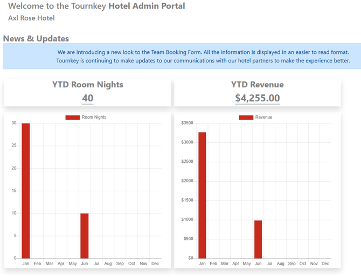Click the Revenue legend label
Viewport: 361px width, 277px height.
pyautogui.click(x=263, y=117)
